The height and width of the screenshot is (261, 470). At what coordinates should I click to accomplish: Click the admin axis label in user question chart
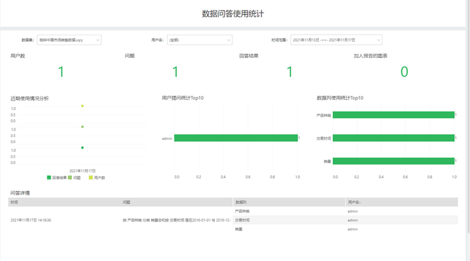[167, 138]
